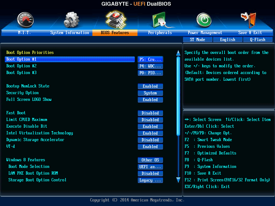Image resolution: width=275 pixels, height=206 pixels.
Task: Click the Boot Option Priorities heading
Action: point(30,52)
